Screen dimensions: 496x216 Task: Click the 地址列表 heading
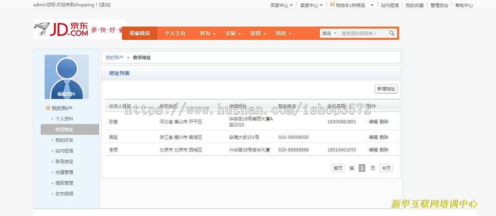[119, 73]
